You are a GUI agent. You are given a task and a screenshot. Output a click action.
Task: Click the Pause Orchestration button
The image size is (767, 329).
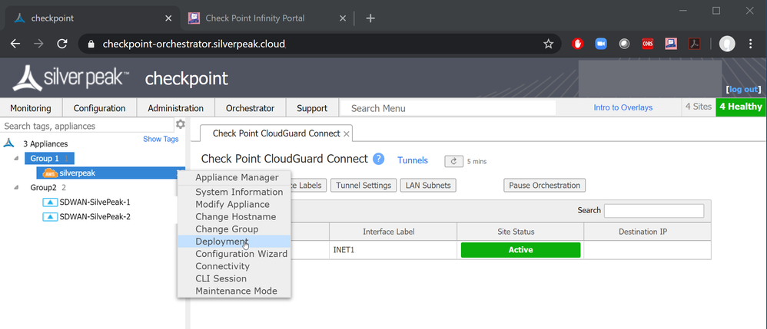[545, 185]
